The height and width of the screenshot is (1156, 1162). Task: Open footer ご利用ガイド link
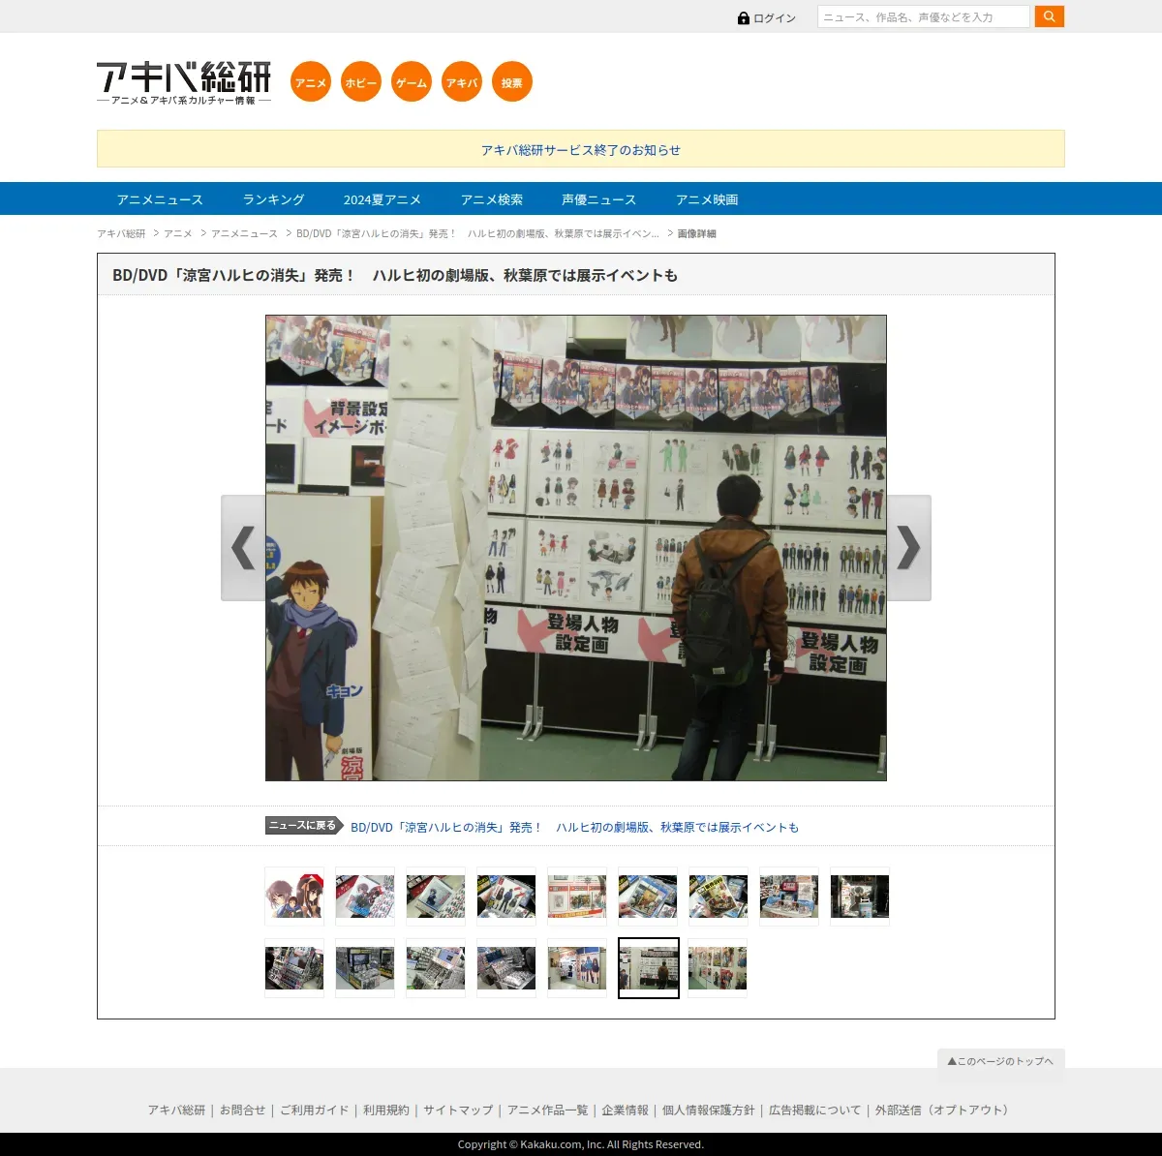pos(314,1110)
